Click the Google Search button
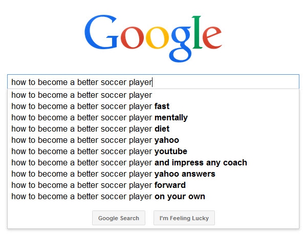Screen dimensions: 305x234 pos(119,218)
